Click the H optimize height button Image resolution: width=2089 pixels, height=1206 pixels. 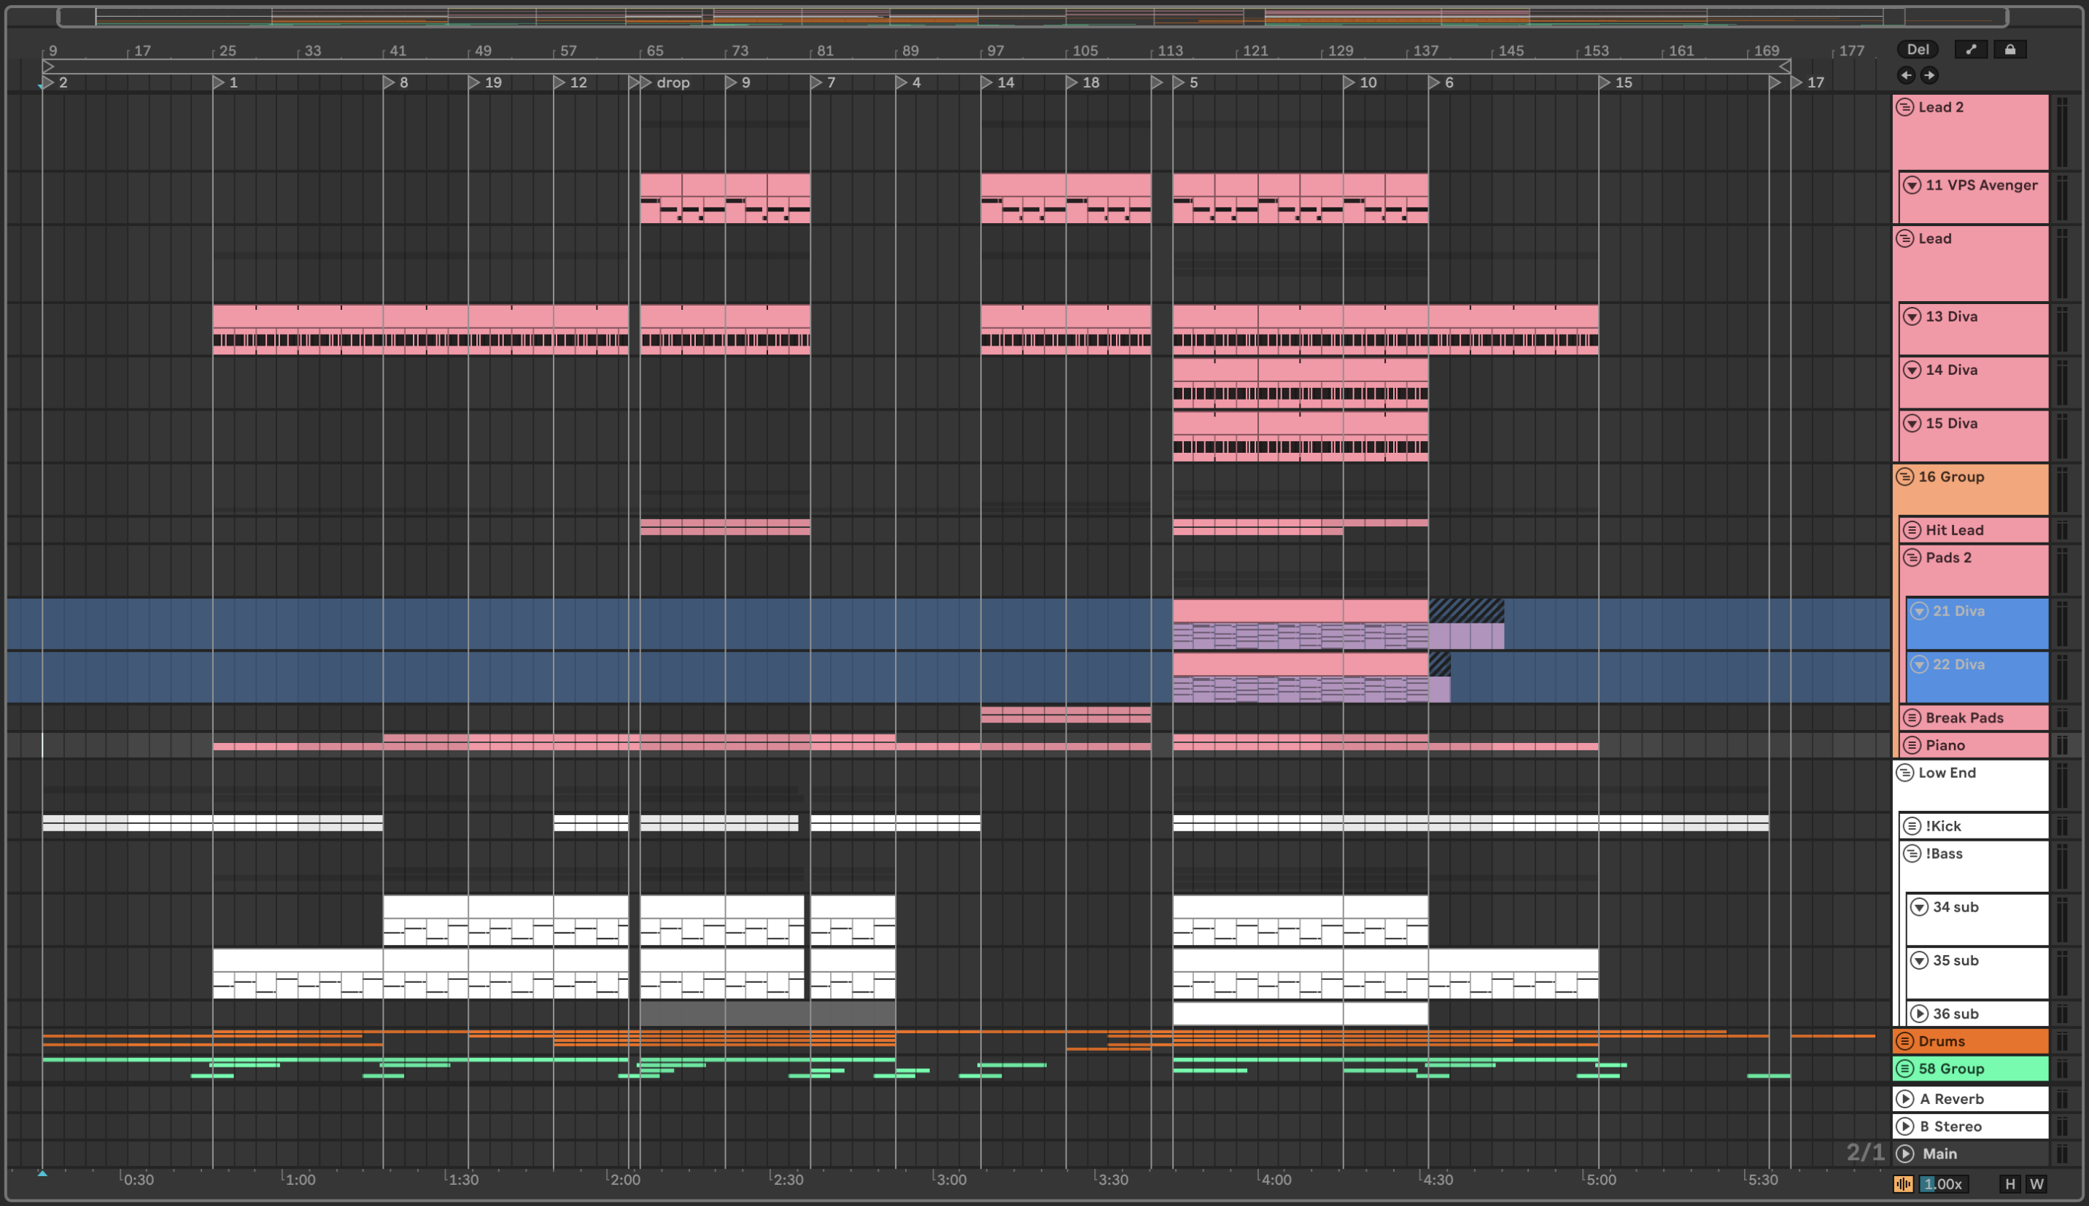pyautogui.click(x=2009, y=1183)
